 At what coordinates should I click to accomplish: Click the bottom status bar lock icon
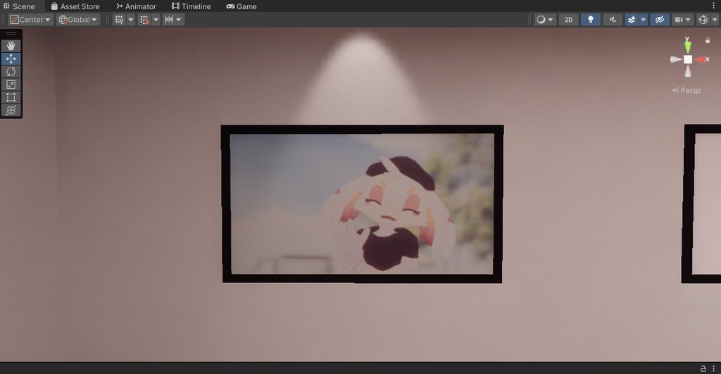pos(703,368)
